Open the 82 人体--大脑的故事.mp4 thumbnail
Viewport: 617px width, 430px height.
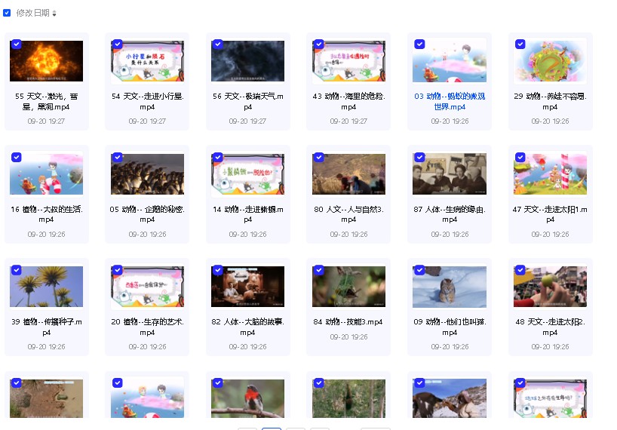[x=247, y=287]
